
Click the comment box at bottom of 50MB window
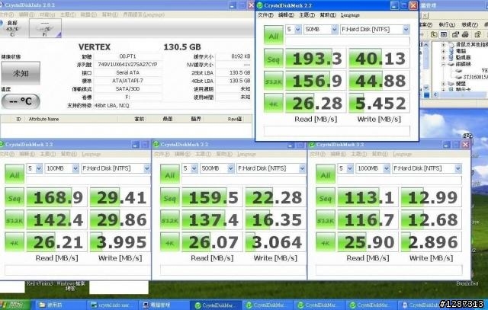click(x=337, y=131)
